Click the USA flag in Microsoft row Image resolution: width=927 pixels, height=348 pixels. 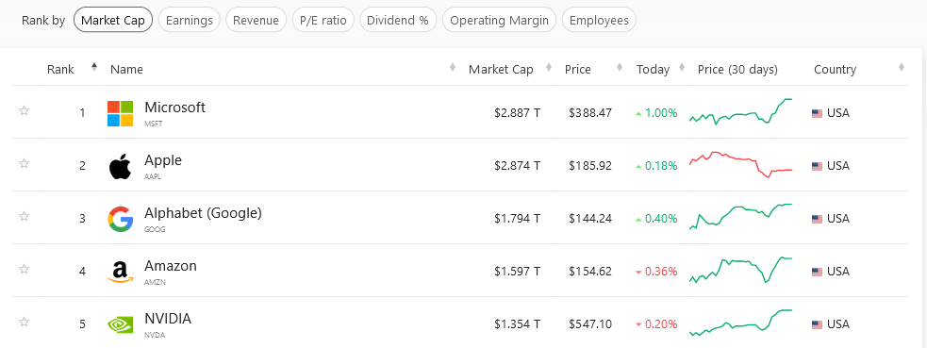[817, 113]
